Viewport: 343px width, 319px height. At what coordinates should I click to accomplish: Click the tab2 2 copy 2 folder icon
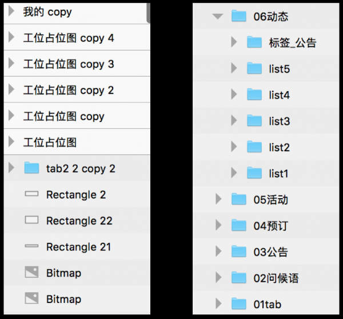point(31,168)
